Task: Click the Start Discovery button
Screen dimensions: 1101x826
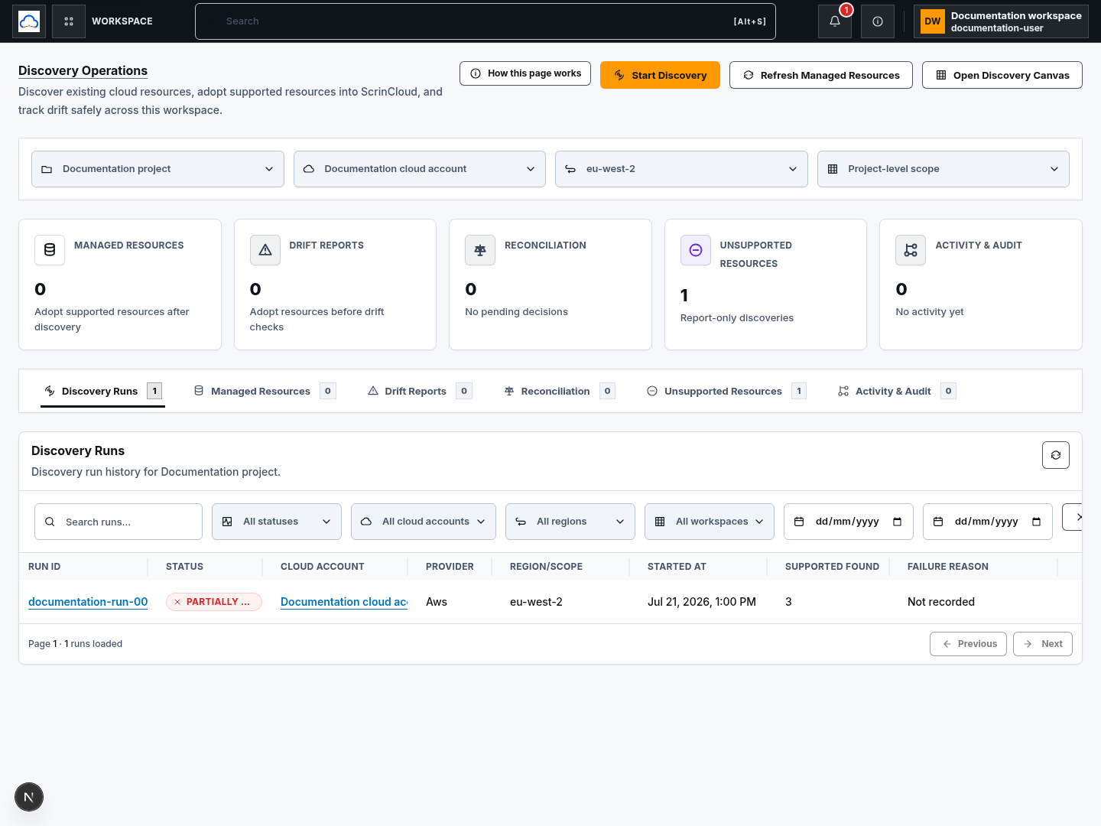Action: point(660,75)
